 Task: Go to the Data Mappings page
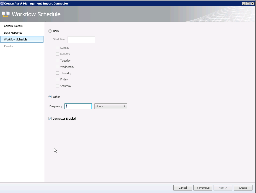point(13,33)
